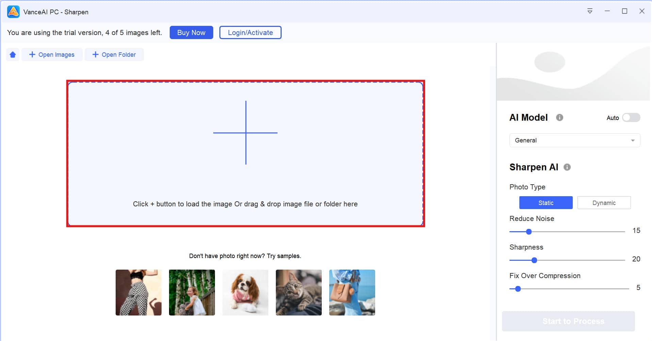Open the title bar dropdown menu icon
Image resolution: width=652 pixels, height=341 pixels.
(590, 11)
